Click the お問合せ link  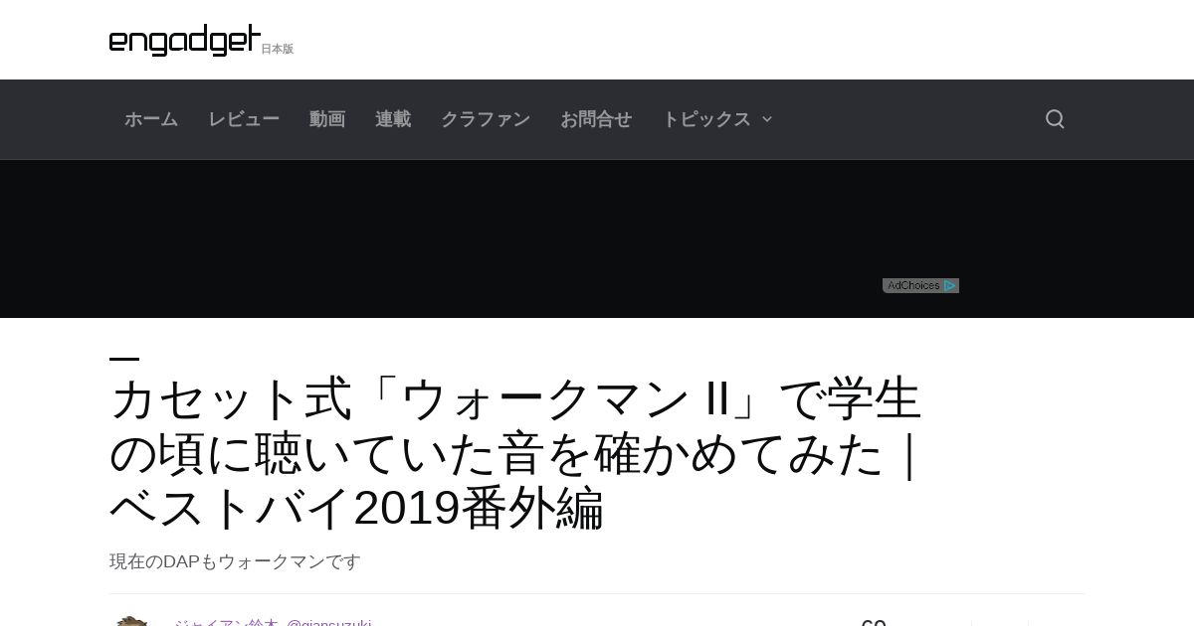[x=596, y=119]
